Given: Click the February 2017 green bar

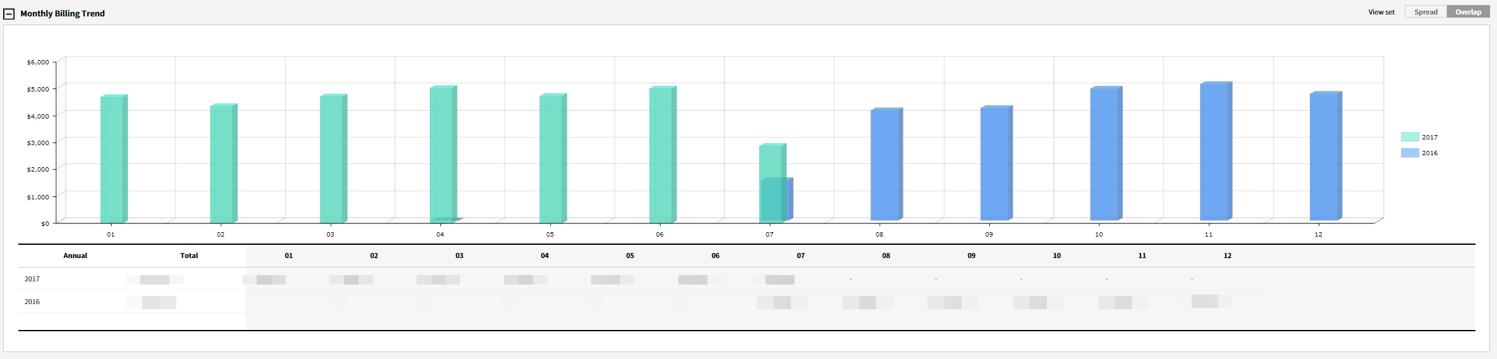Looking at the screenshot, I should [222, 164].
